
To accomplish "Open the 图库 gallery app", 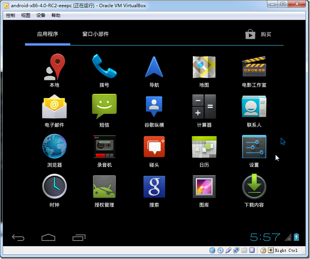I will (x=204, y=190).
